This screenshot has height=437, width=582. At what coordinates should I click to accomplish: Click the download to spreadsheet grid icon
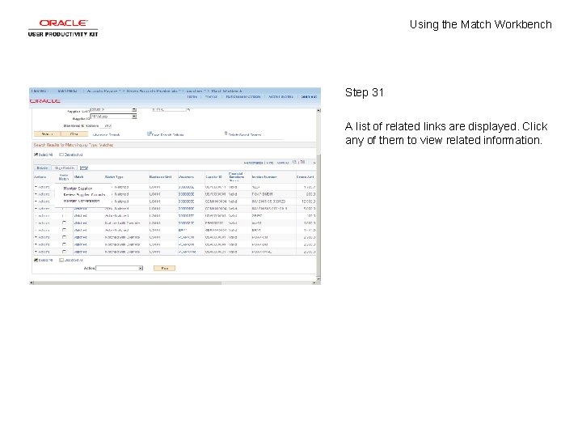[x=303, y=162]
